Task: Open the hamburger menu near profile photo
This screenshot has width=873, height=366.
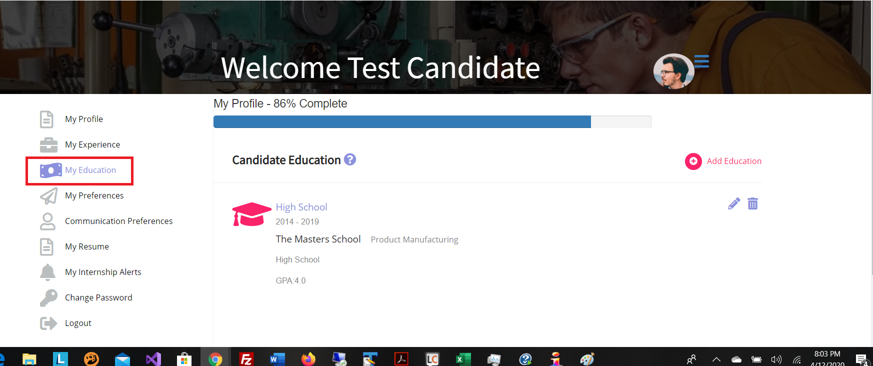Action: (x=701, y=61)
